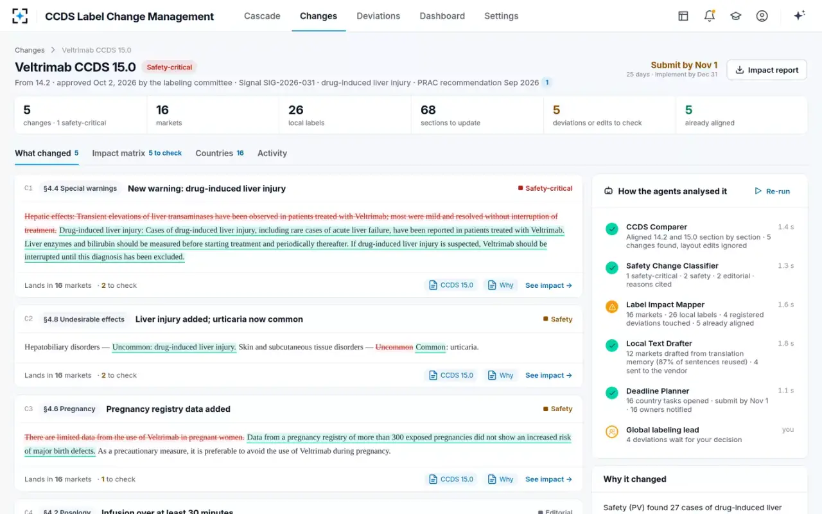Switch to the Dashboard tab

point(442,16)
